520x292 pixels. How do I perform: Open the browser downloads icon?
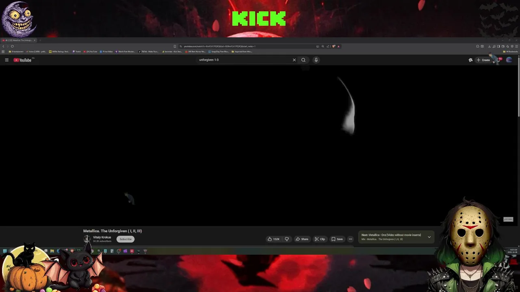pos(489,46)
